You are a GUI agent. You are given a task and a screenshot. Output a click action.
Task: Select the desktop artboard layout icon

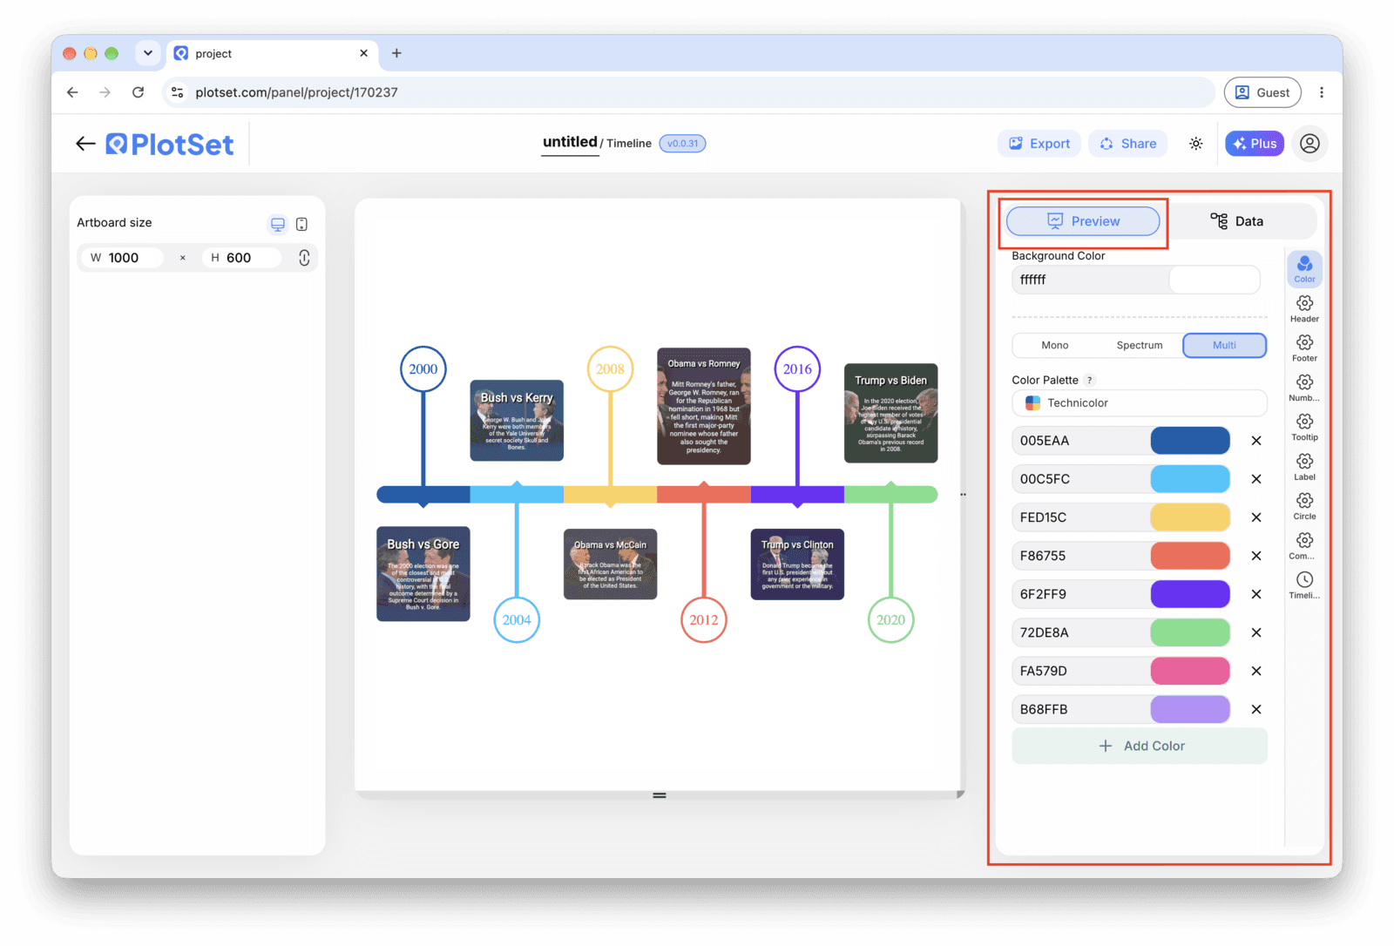point(278,225)
